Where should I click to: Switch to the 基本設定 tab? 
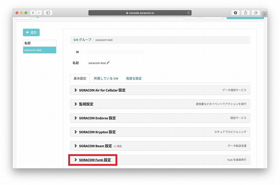80,78
